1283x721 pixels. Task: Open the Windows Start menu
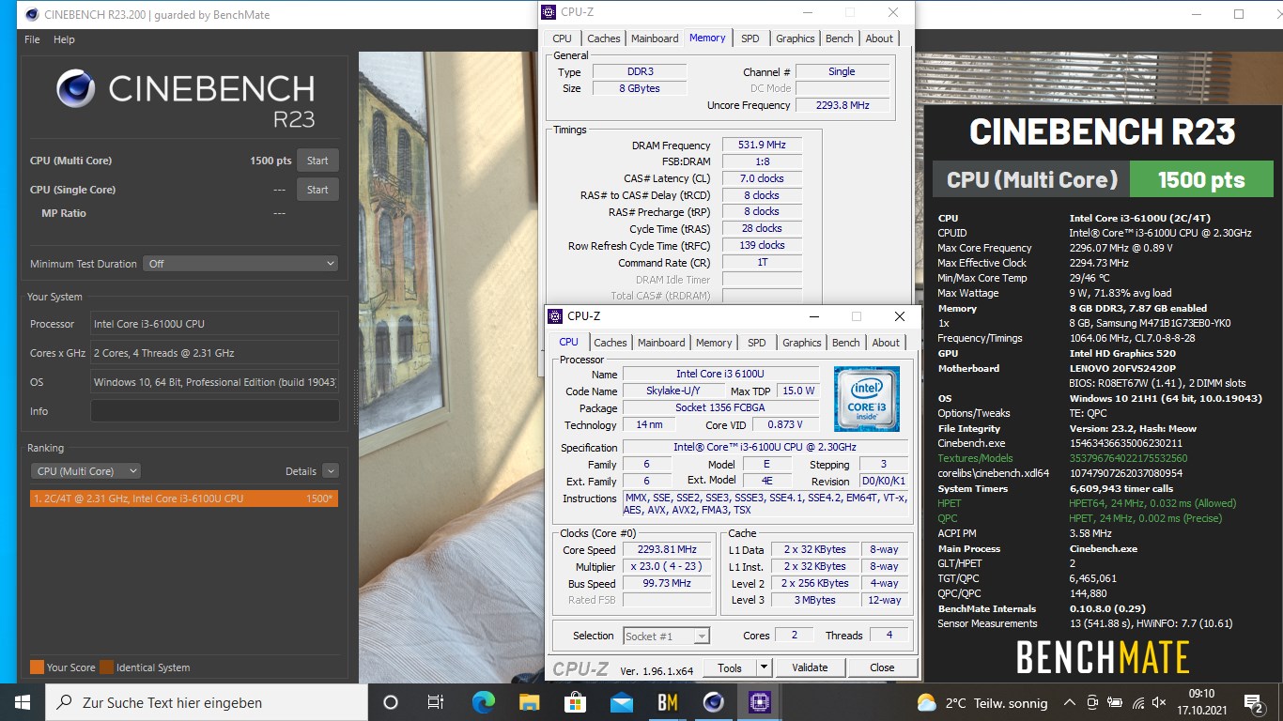[x=23, y=702]
